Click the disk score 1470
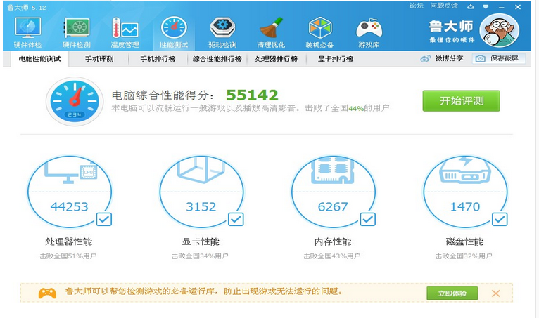The height and width of the screenshot is (318, 539). coord(464,207)
